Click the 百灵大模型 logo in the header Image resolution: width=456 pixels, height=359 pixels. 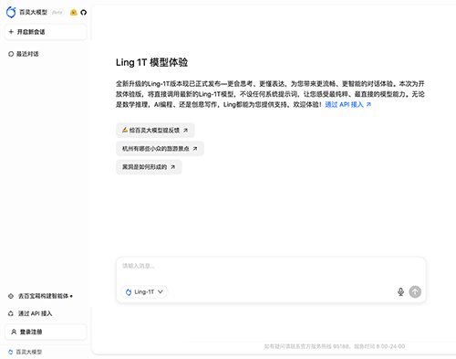coord(11,12)
